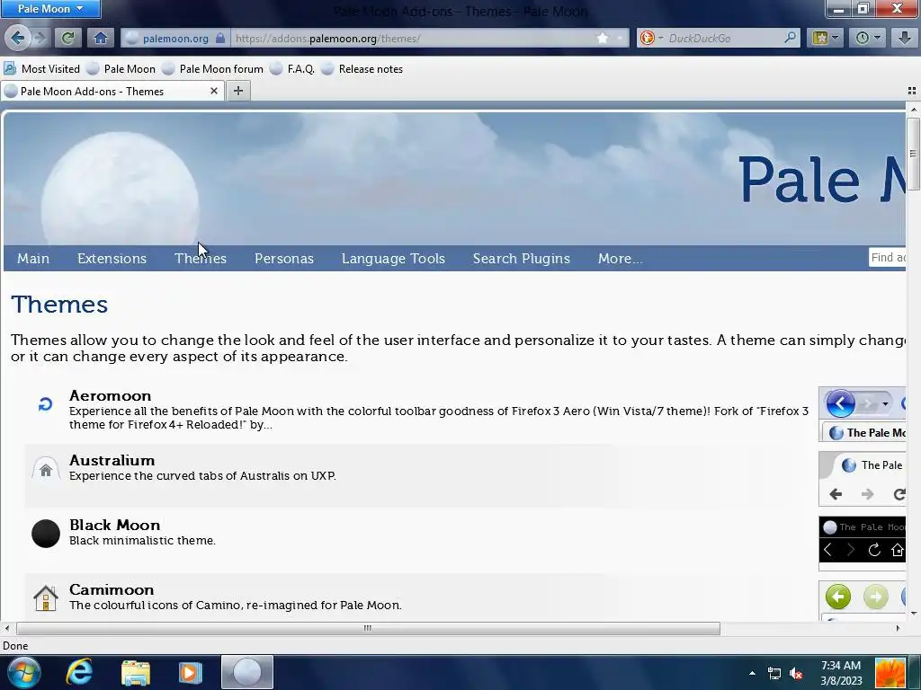Click the Camimoon house icon

pyautogui.click(x=45, y=597)
